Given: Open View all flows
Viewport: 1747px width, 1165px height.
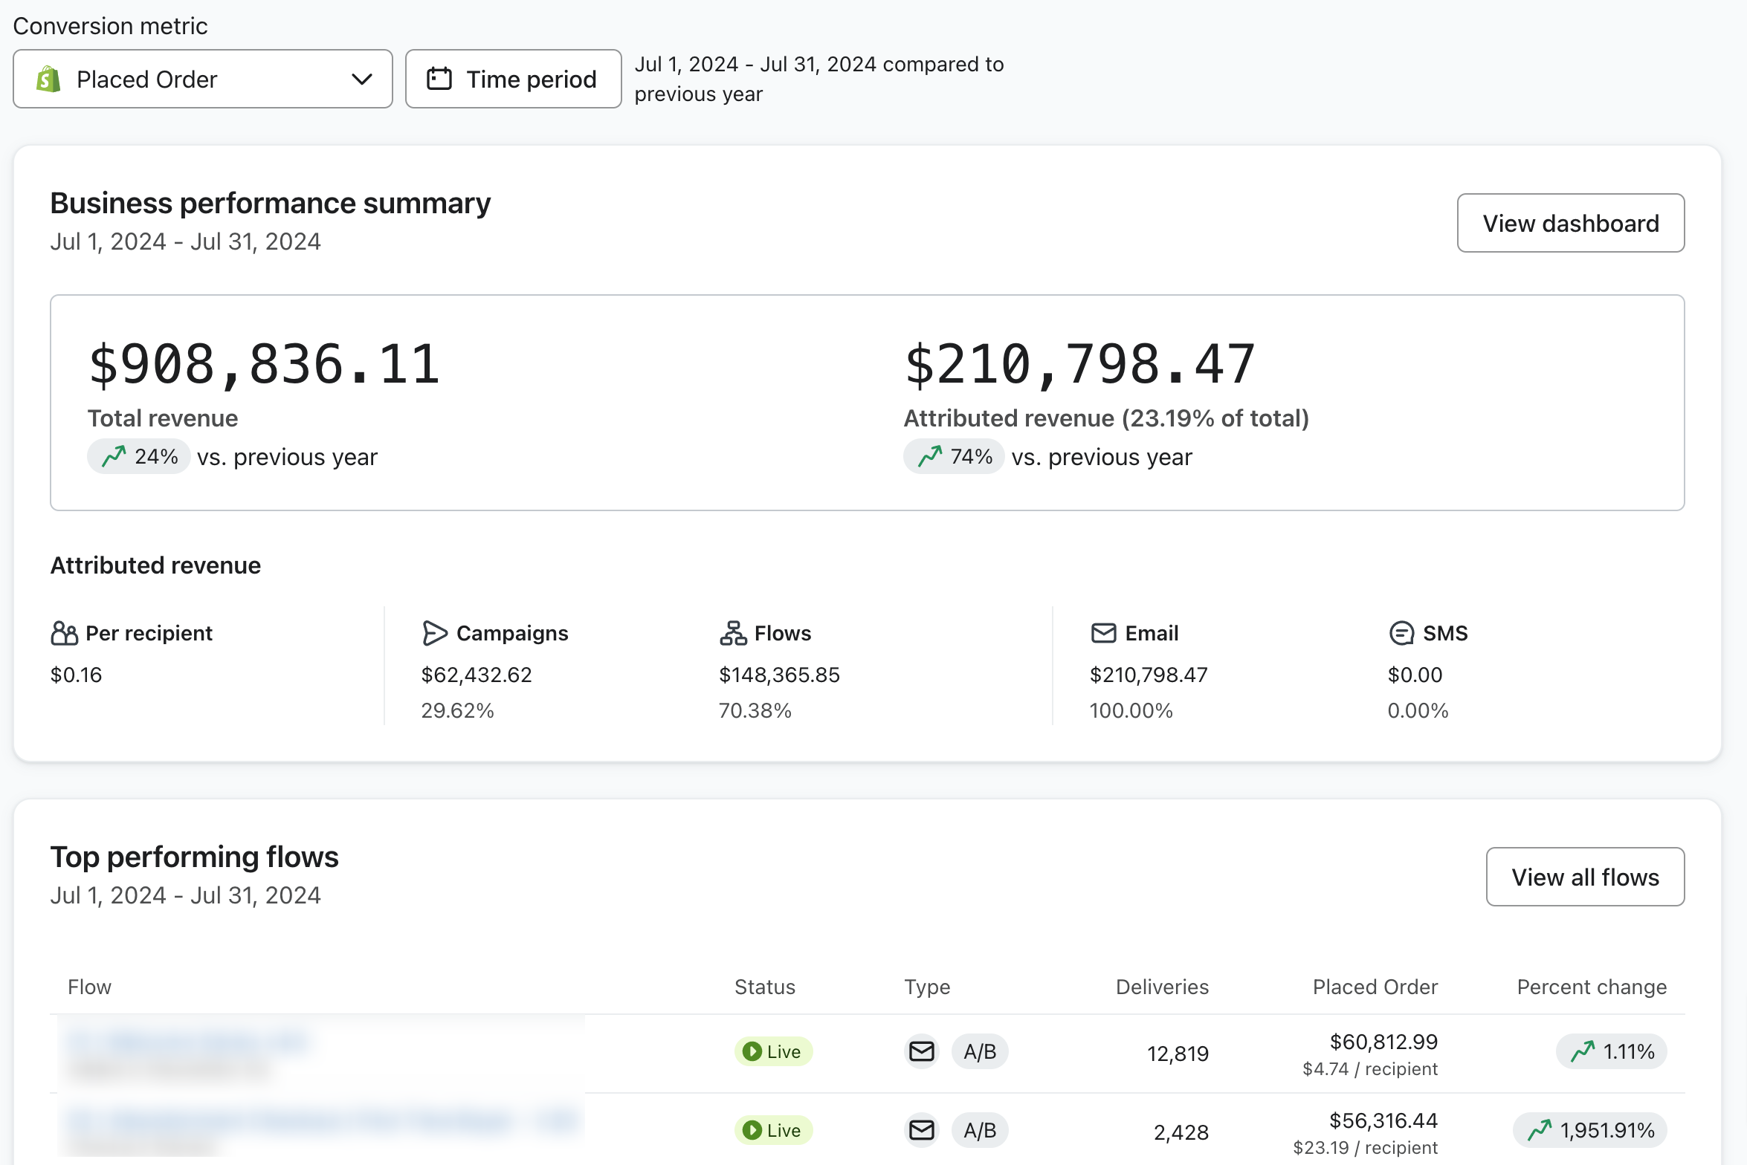Looking at the screenshot, I should tap(1584, 877).
